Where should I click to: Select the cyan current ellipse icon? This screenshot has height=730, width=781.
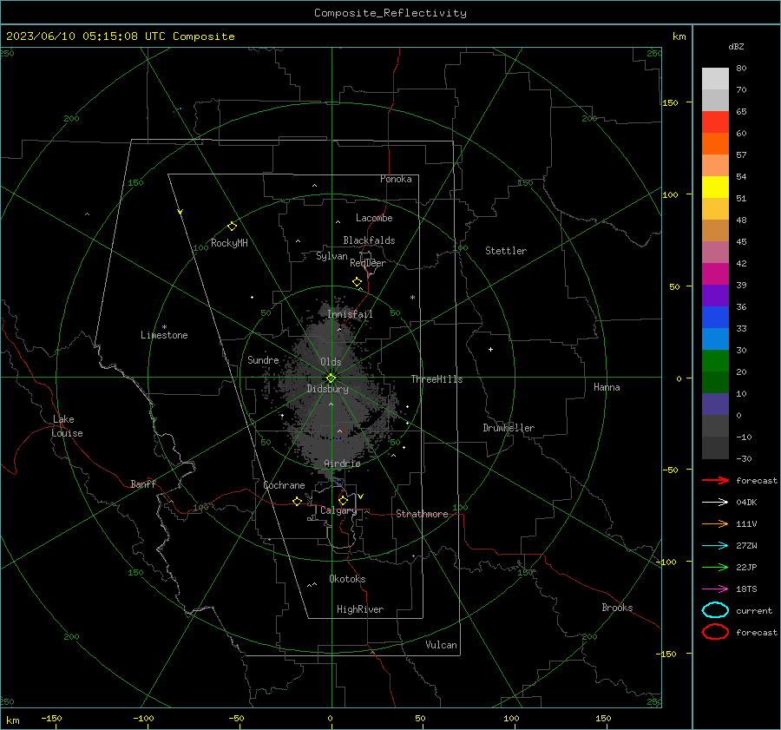(x=715, y=610)
